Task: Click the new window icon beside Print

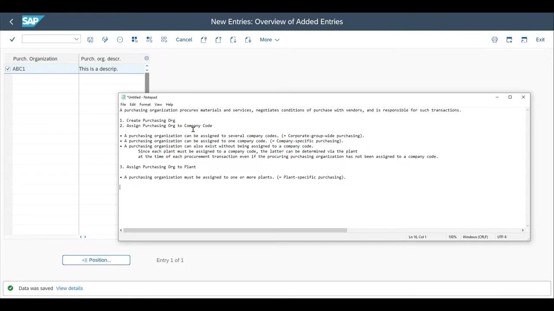Action: pos(509,39)
